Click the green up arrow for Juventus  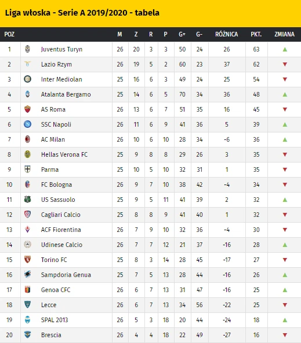click(285, 49)
